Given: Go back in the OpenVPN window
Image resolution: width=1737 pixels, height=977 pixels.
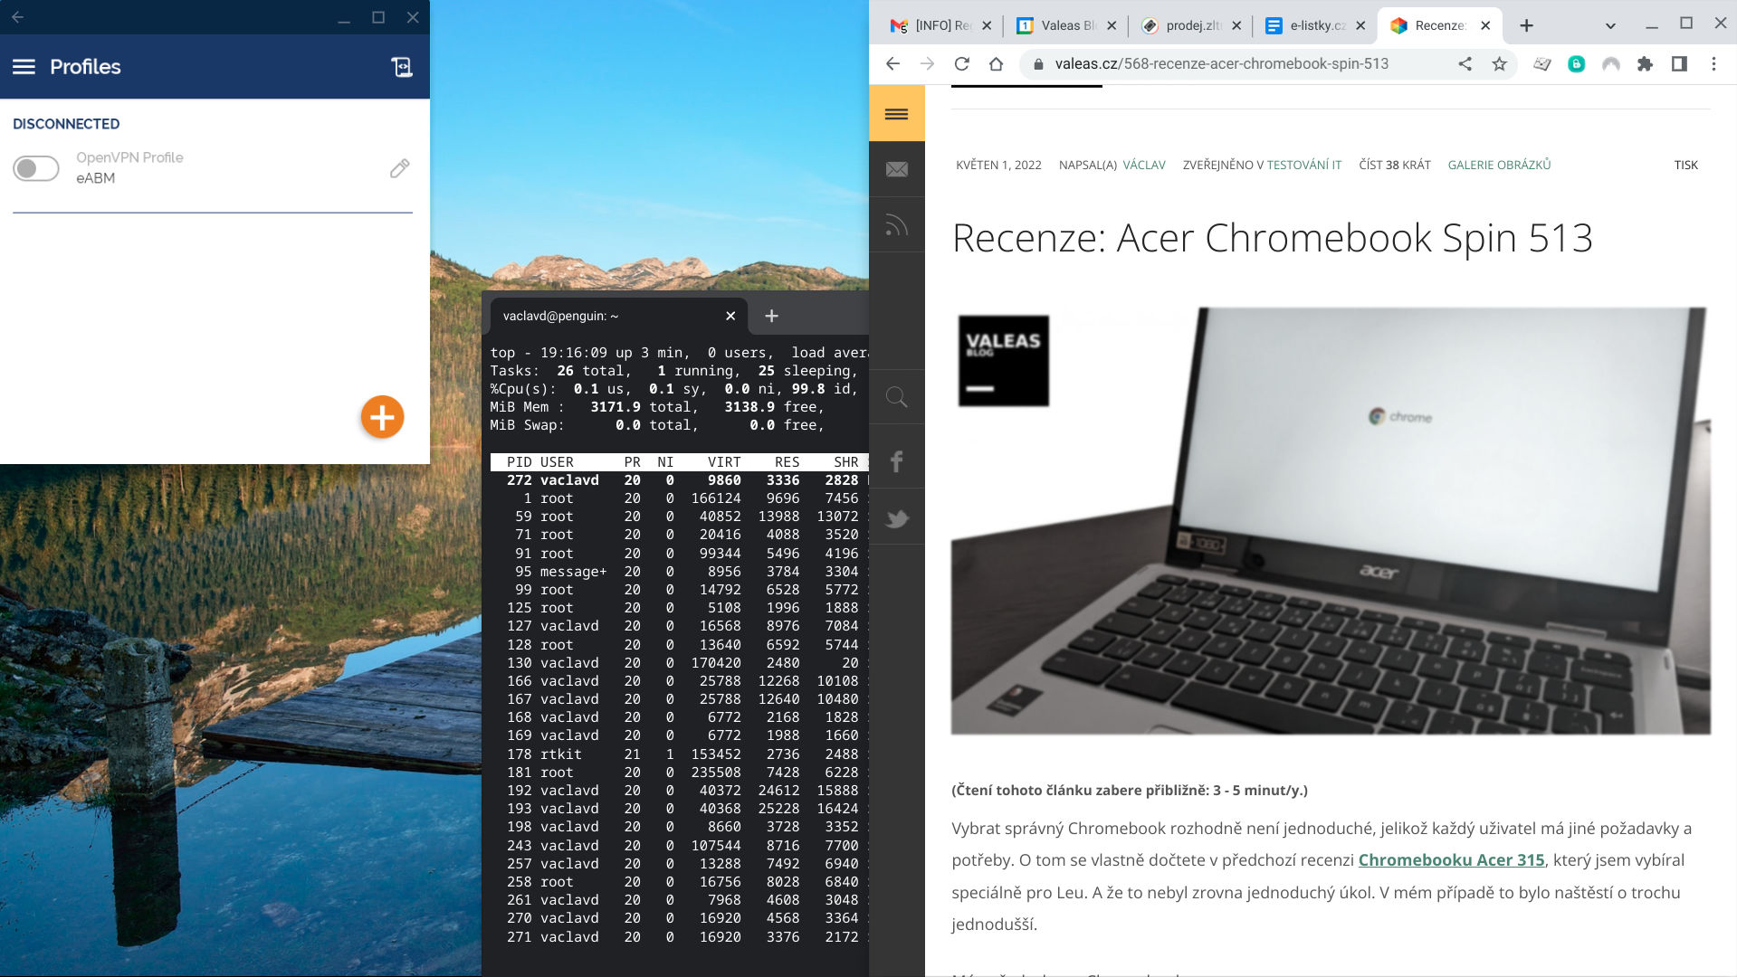Looking at the screenshot, I should [17, 17].
